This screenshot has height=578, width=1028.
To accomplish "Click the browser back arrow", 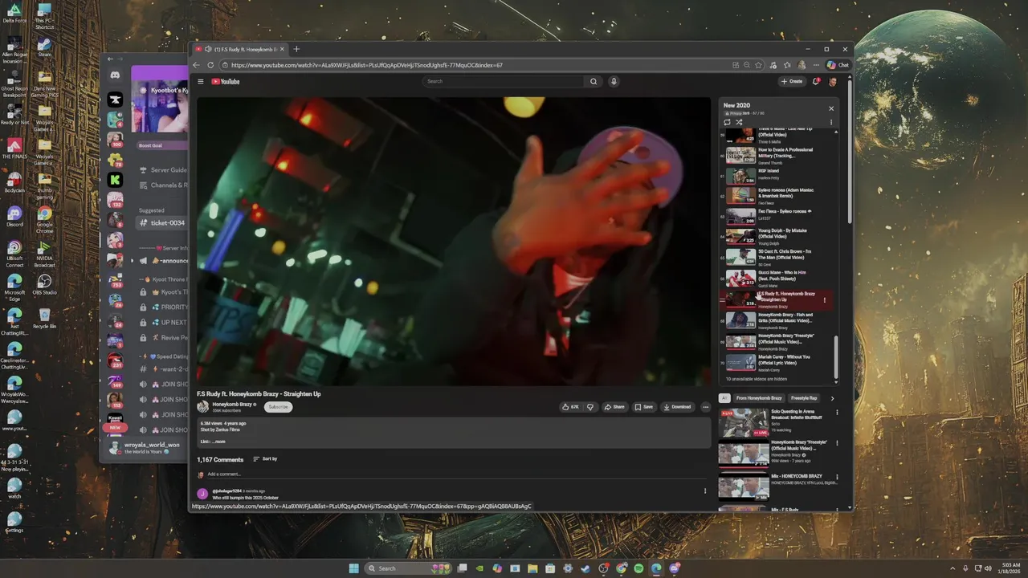I will click(197, 65).
